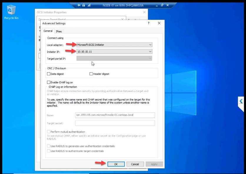Tick Enable CHAP log on

click(49, 82)
